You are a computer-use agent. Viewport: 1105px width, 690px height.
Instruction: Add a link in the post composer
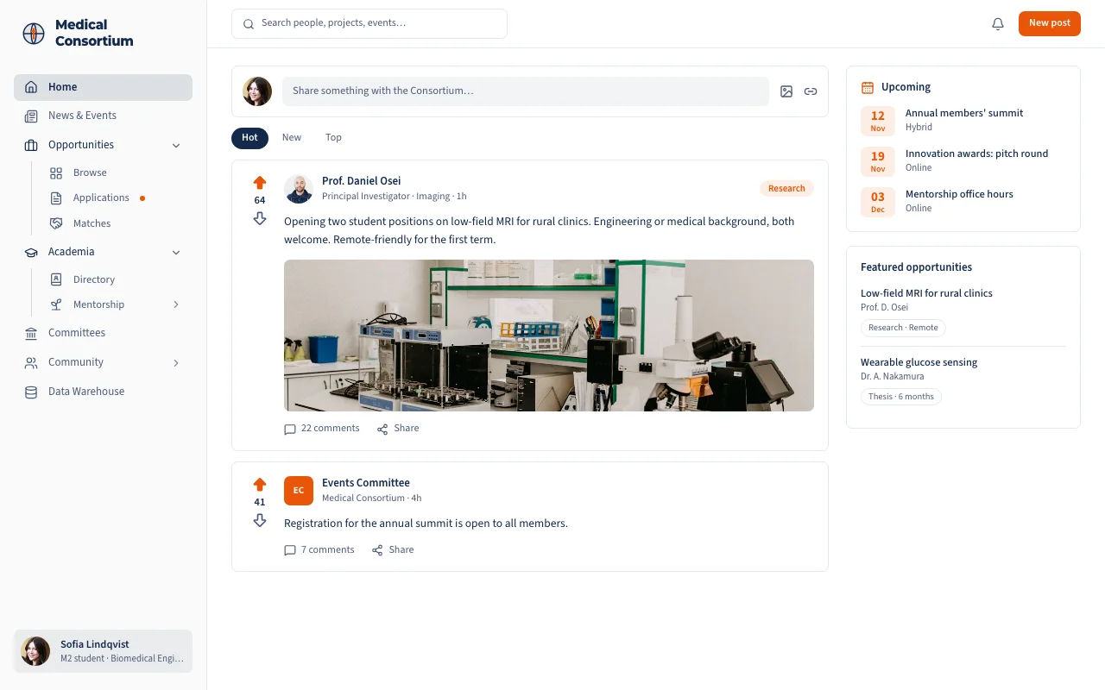coord(811,91)
